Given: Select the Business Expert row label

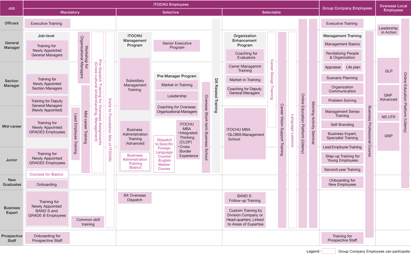Looking at the screenshot, I should click(12, 210).
